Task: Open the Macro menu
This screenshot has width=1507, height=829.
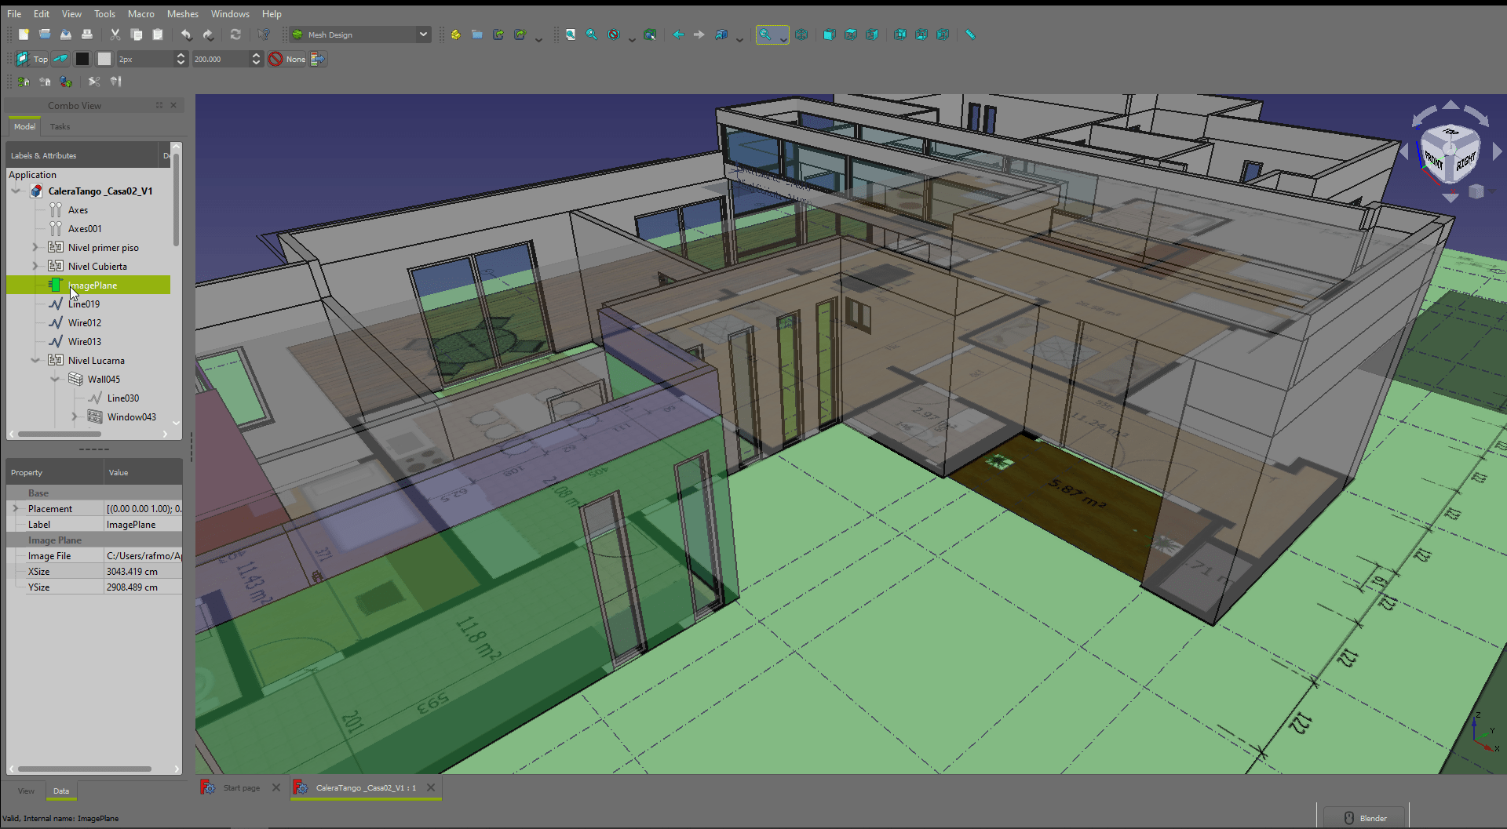Action: (x=141, y=14)
